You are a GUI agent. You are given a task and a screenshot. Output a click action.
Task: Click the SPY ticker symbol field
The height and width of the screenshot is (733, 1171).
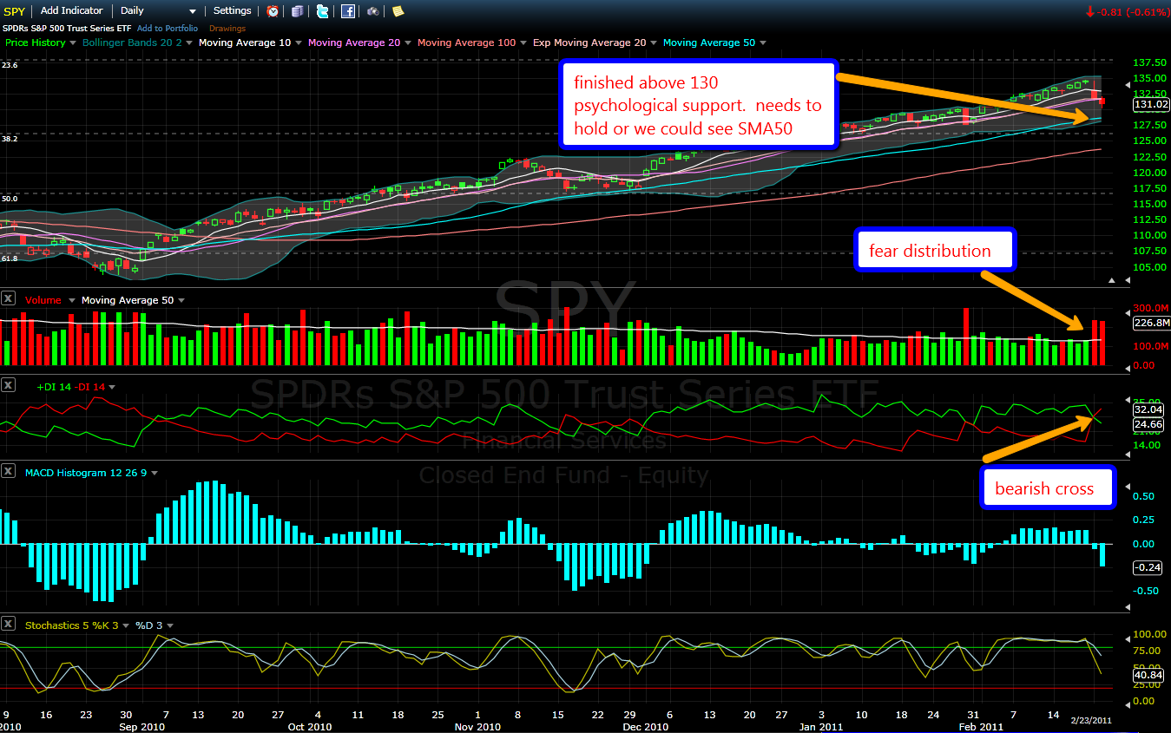click(x=14, y=11)
